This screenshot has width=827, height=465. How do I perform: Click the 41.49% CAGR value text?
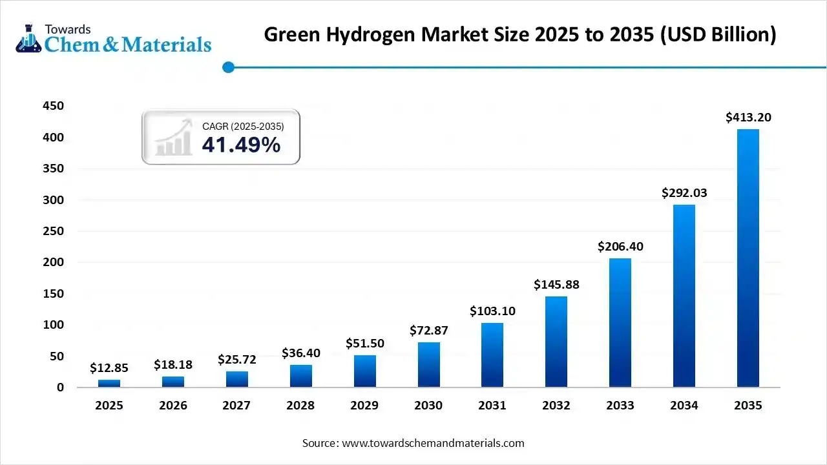tap(242, 146)
